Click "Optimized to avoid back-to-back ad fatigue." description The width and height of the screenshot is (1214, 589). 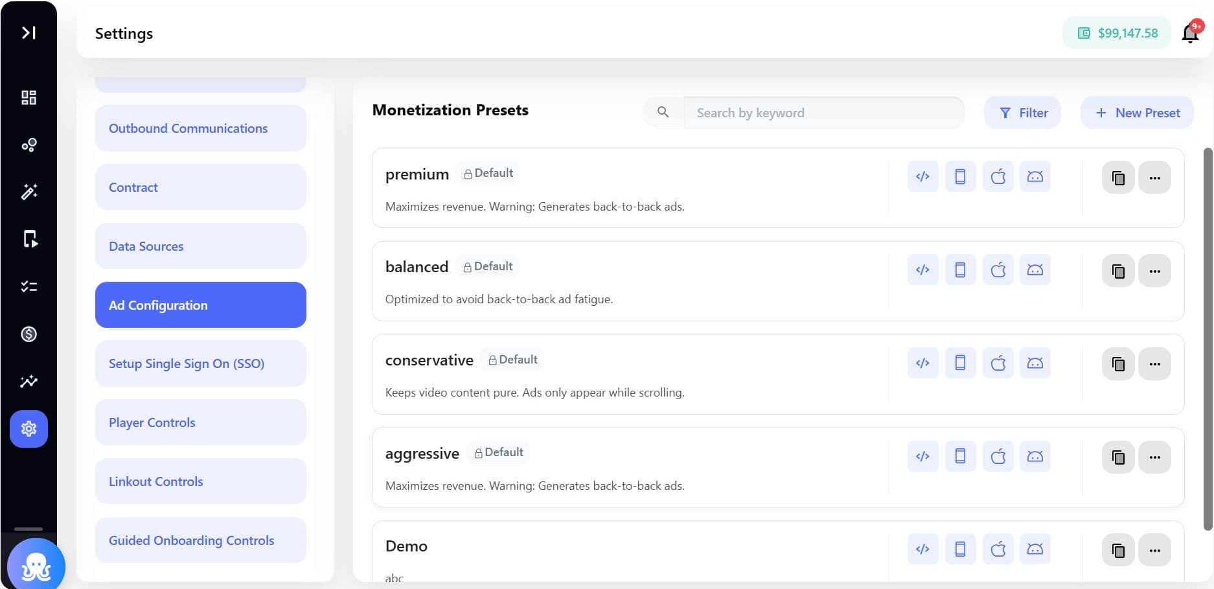pos(499,299)
